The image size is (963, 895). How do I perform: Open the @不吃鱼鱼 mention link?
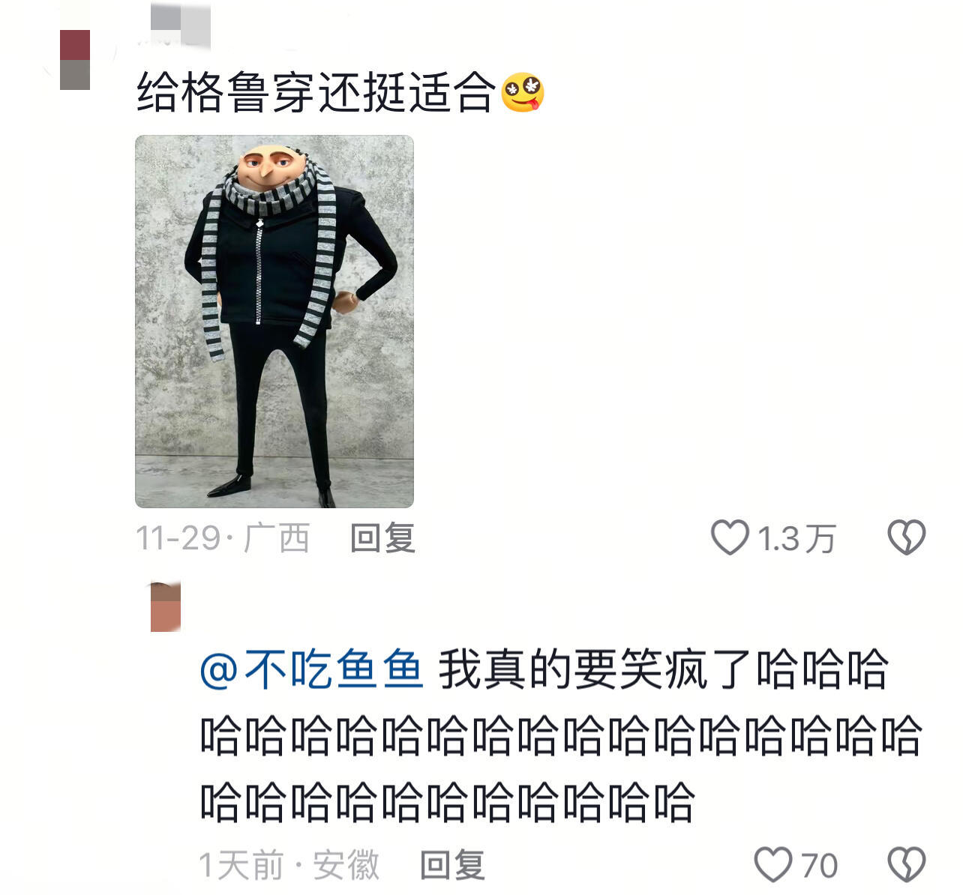(x=312, y=669)
